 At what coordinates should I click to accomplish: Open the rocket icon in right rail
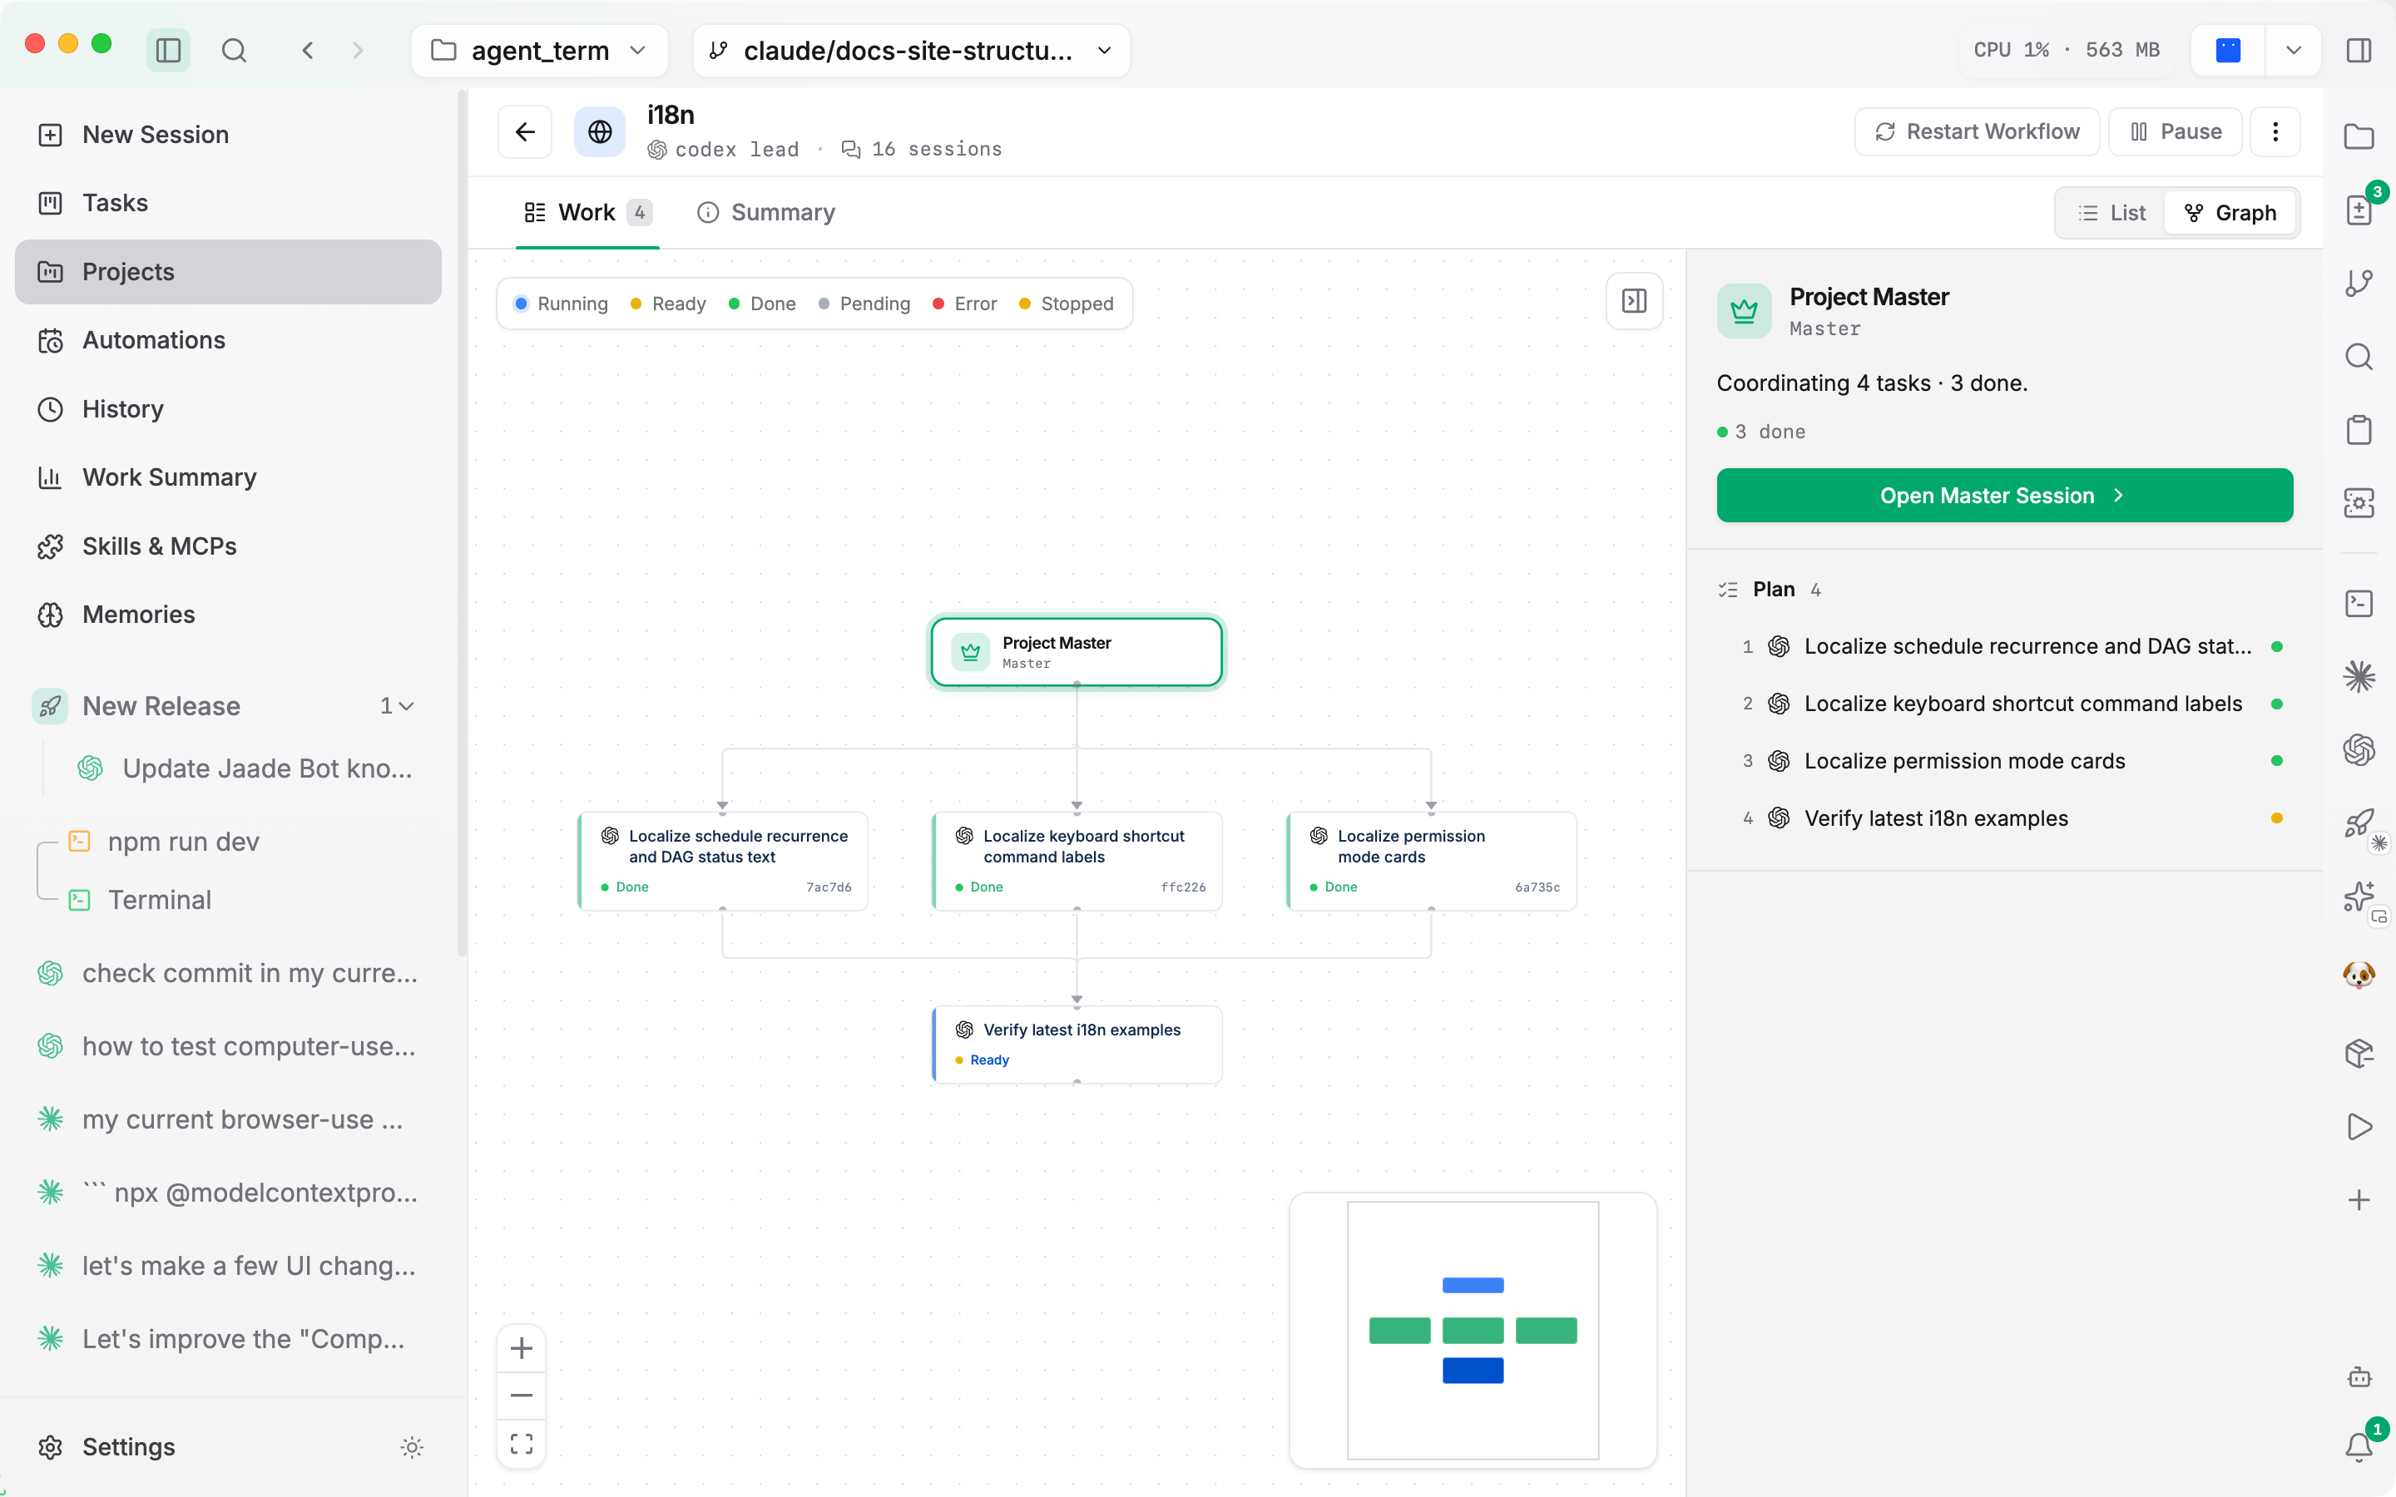tap(2359, 823)
